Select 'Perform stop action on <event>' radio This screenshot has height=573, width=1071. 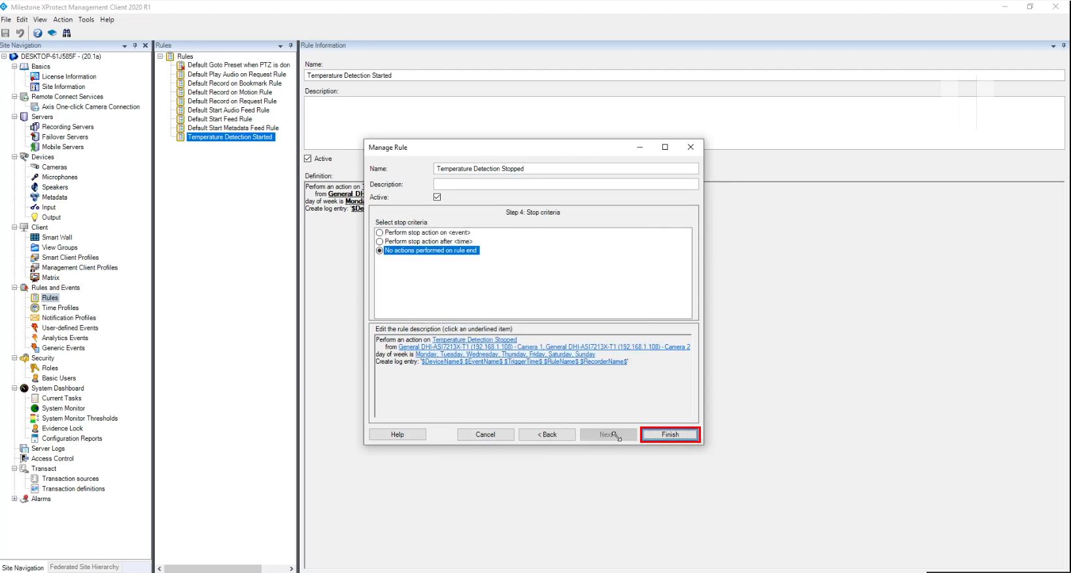[x=380, y=233]
